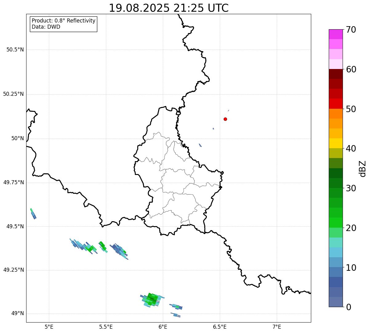Click the 5°E longitude label
The image size is (370, 333).
click(49, 327)
